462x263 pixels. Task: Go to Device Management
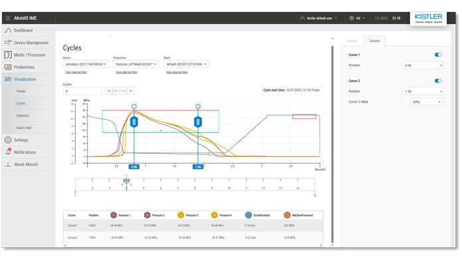[x=31, y=43]
